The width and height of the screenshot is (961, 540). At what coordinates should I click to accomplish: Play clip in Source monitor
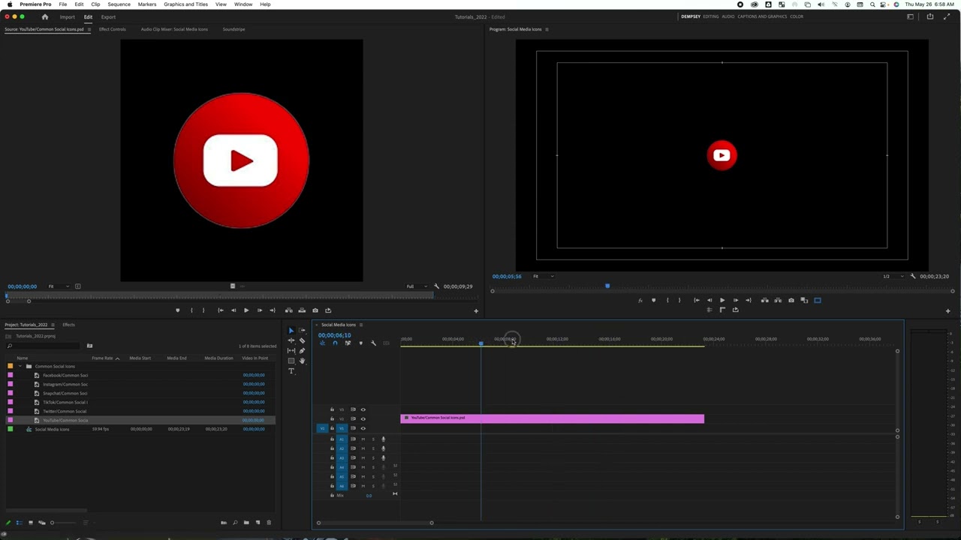coord(246,310)
